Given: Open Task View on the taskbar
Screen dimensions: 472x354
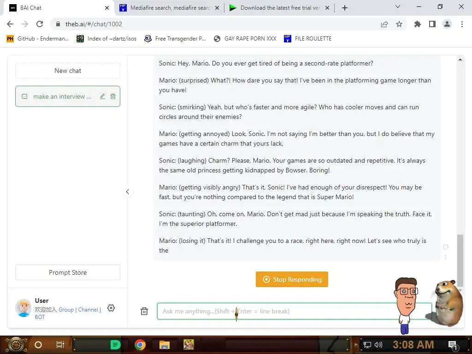Looking at the screenshot, I should click(x=60, y=345).
